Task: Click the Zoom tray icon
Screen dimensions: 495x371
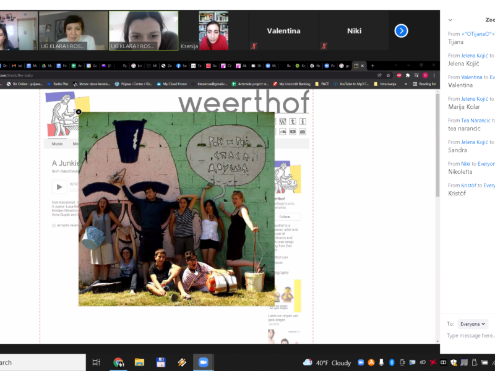Action: [361, 362]
